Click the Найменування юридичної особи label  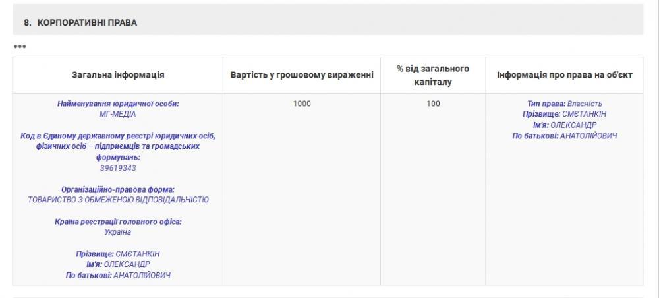[118, 104]
